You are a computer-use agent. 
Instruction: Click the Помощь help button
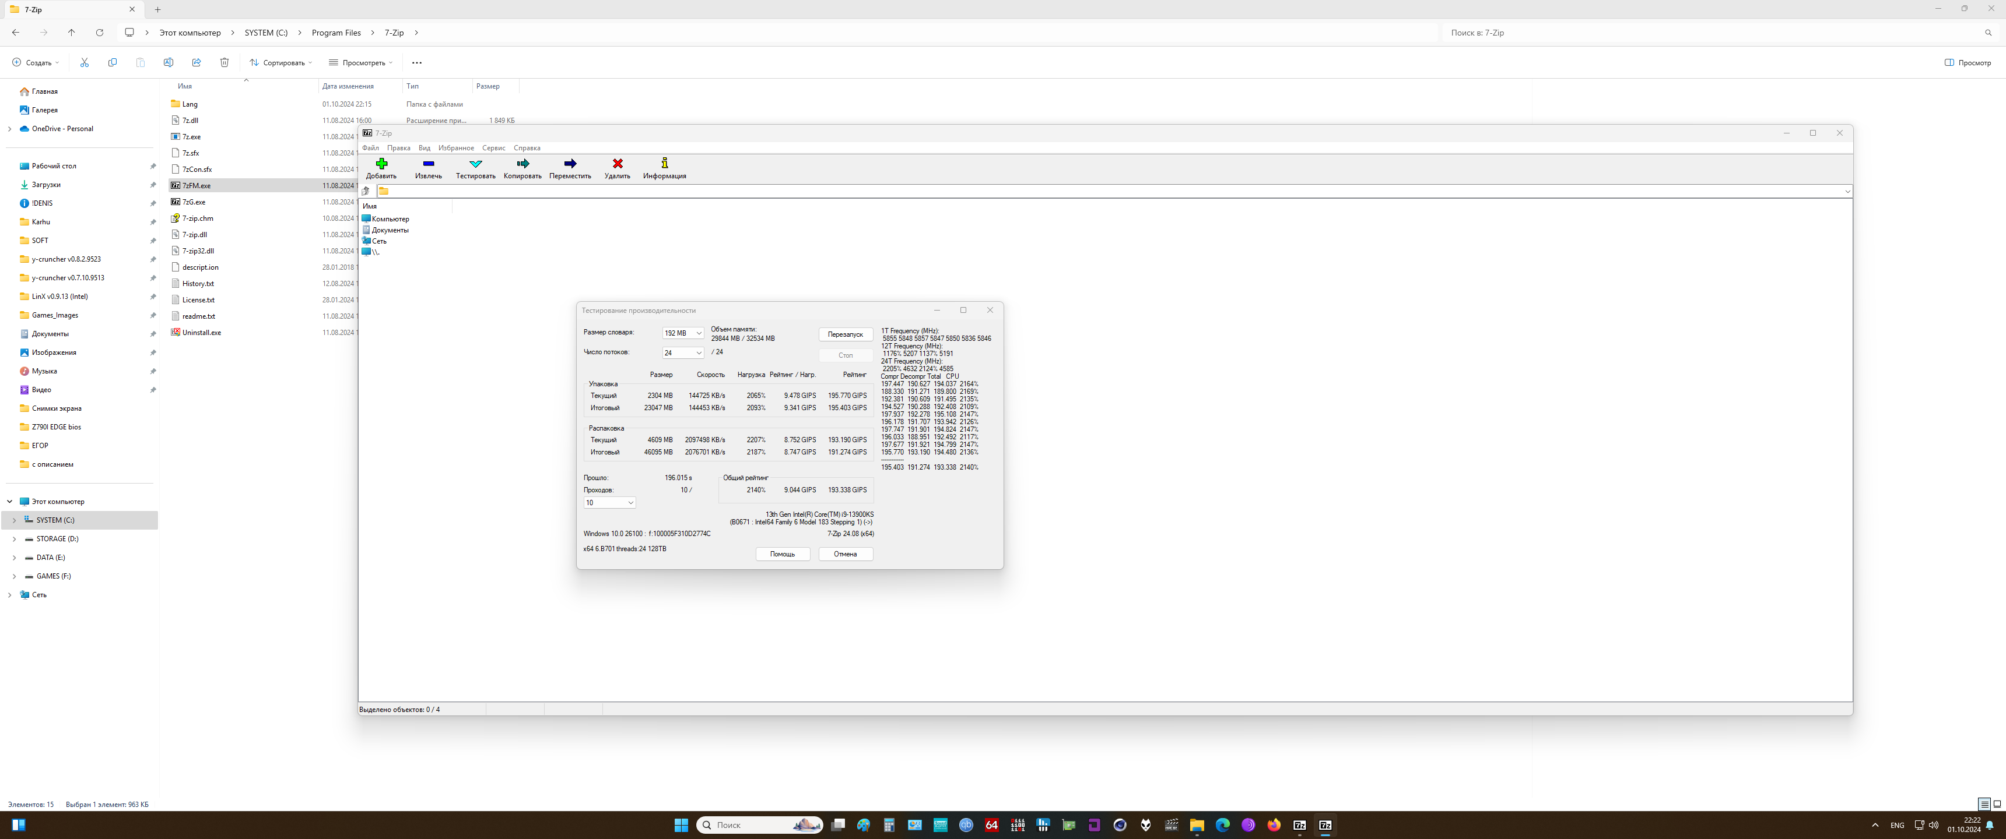(782, 554)
